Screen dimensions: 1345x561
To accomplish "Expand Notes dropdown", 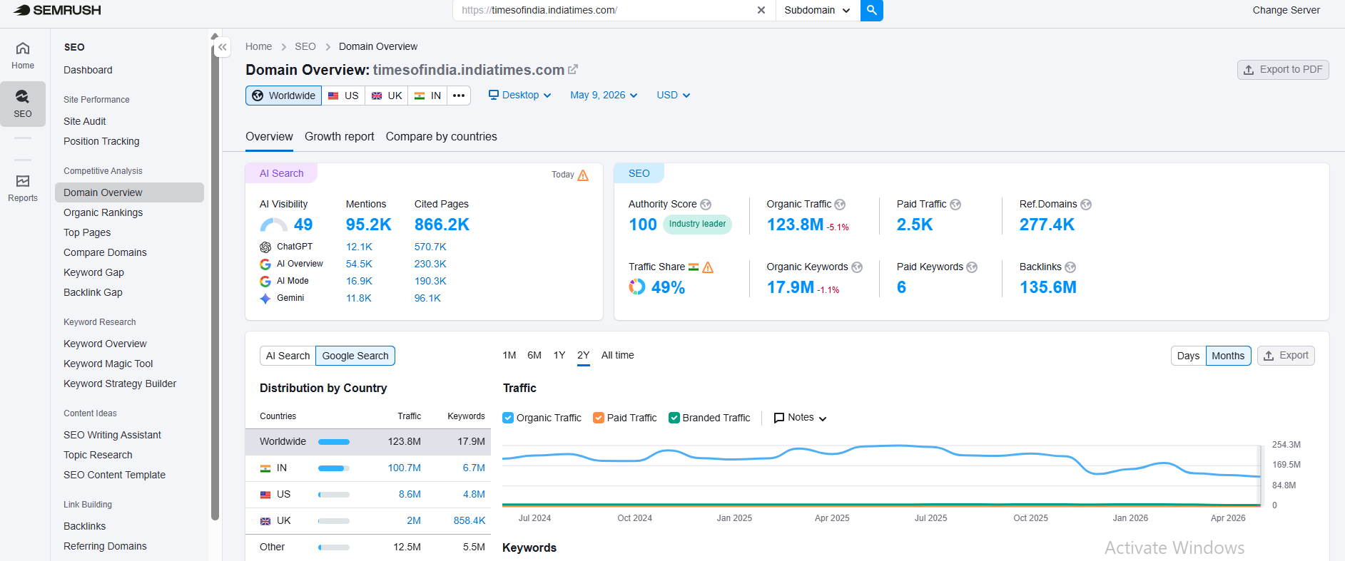I will [801, 418].
